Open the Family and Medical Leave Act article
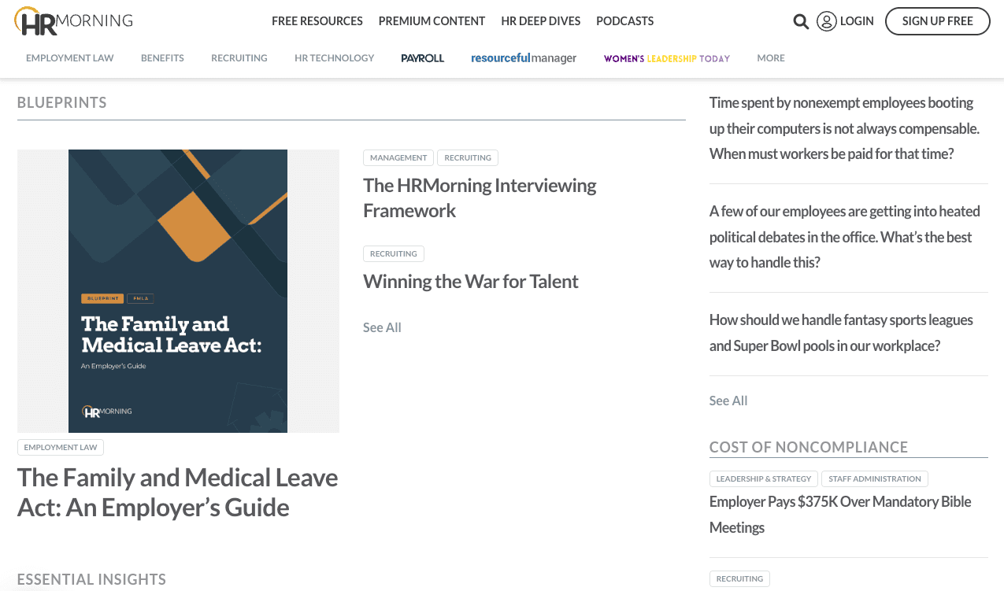The image size is (1004, 591). [178, 490]
